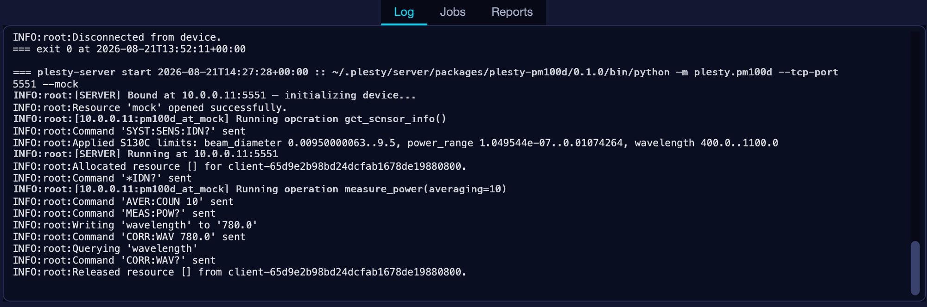Click the "Writing 'wavelength' to '780.0'" line
The width and height of the screenshot is (927, 307).
coord(135,225)
